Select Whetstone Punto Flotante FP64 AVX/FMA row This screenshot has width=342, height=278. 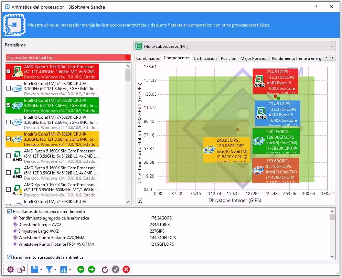point(56,244)
